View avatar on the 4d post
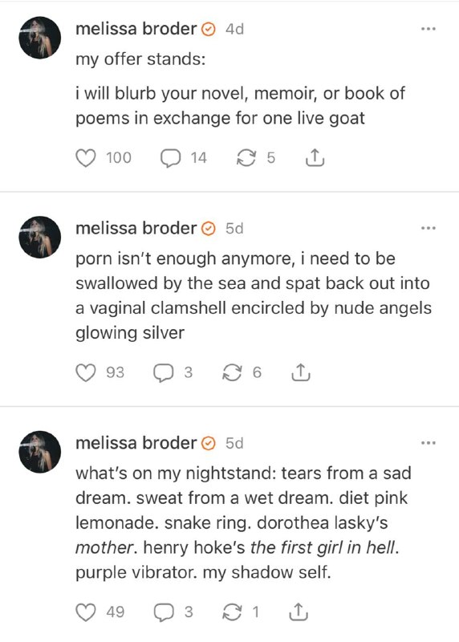The image size is (459, 642). pos(39,38)
